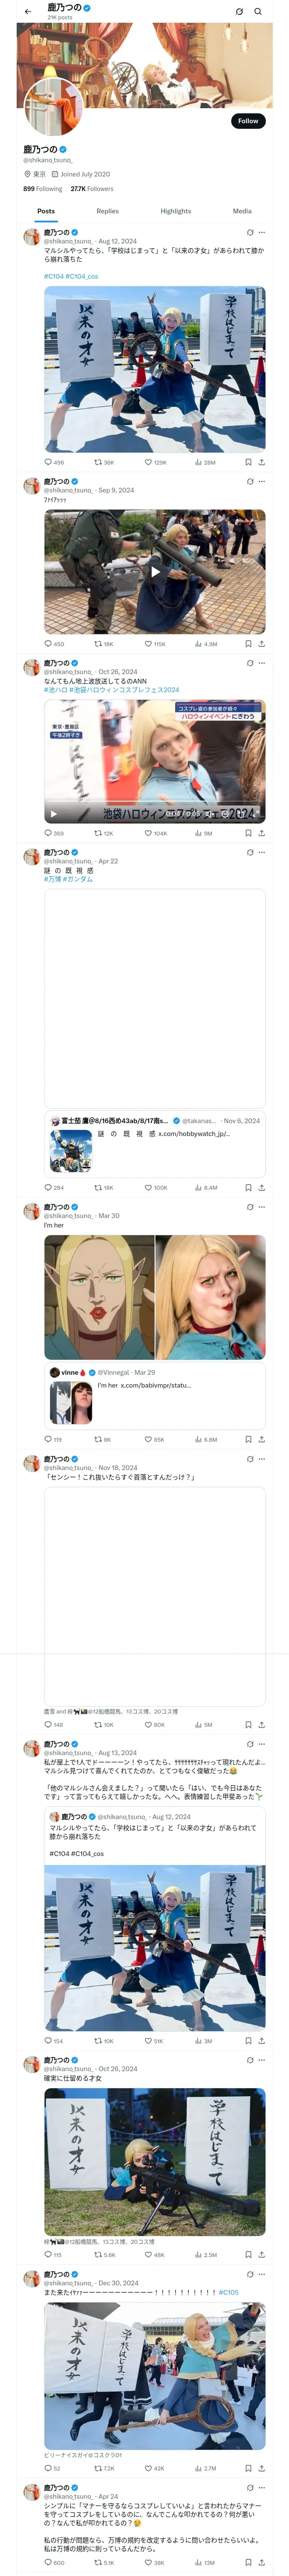Click the Grok icon in the top header
This screenshot has width=289, height=2576.
point(239,11)
